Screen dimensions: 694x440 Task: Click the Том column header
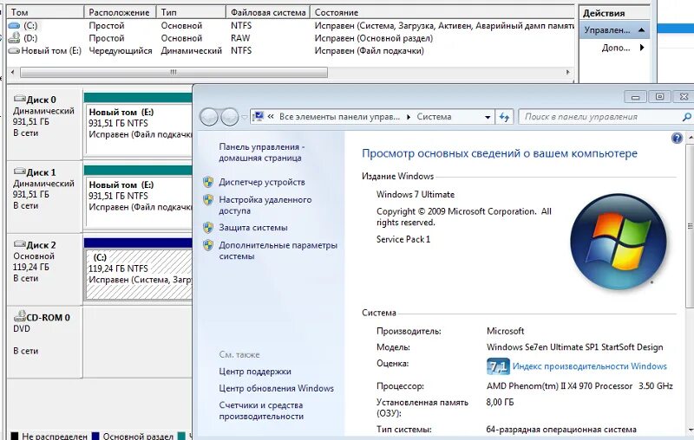(x=45, y=12)
